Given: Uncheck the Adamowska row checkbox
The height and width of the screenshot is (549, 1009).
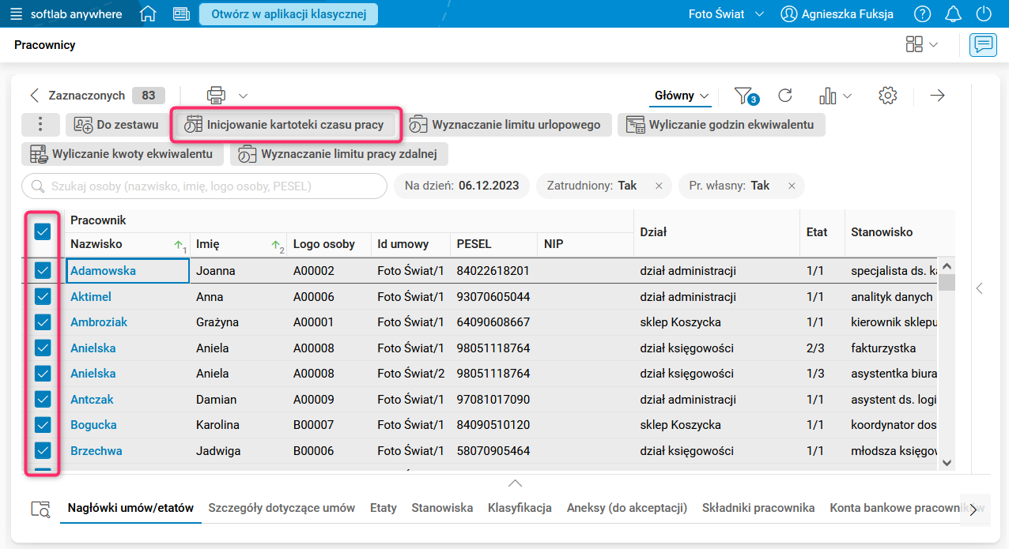Looking at the screenshot, I should pyautogui.click(x=43, y=271).
